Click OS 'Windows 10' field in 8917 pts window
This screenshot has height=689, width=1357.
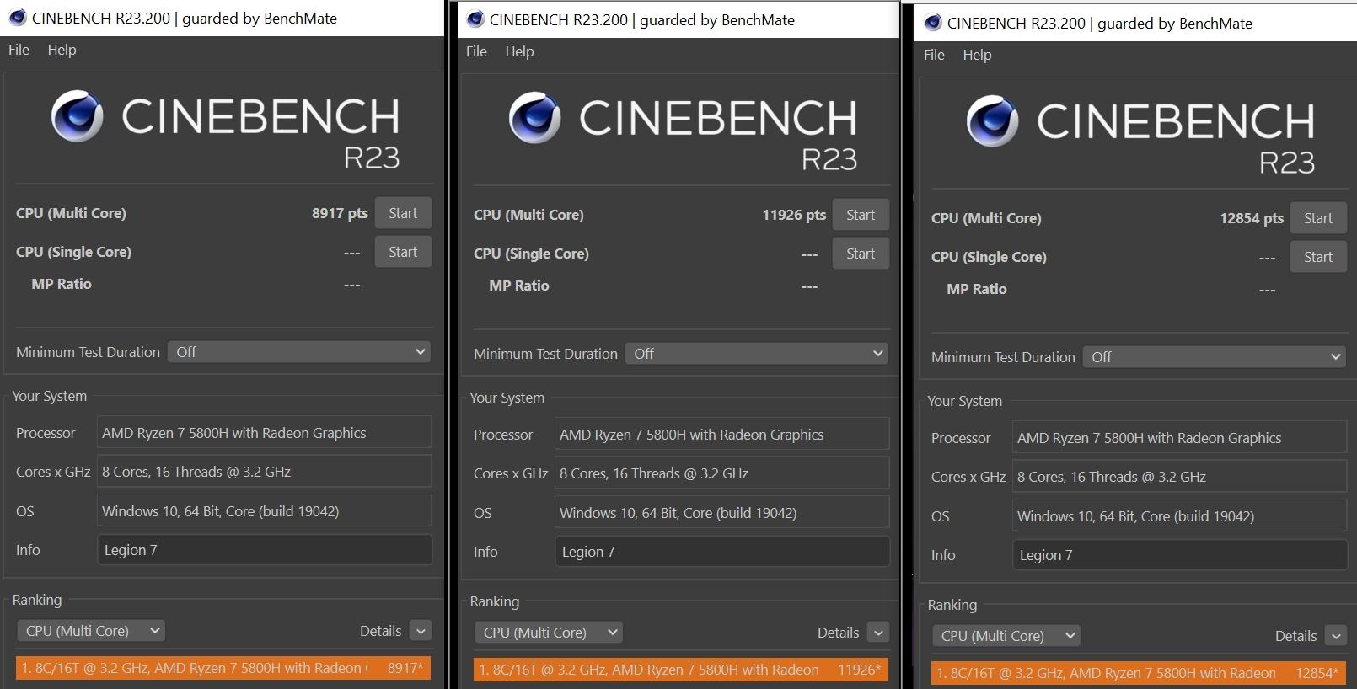[x=265, y=511]
